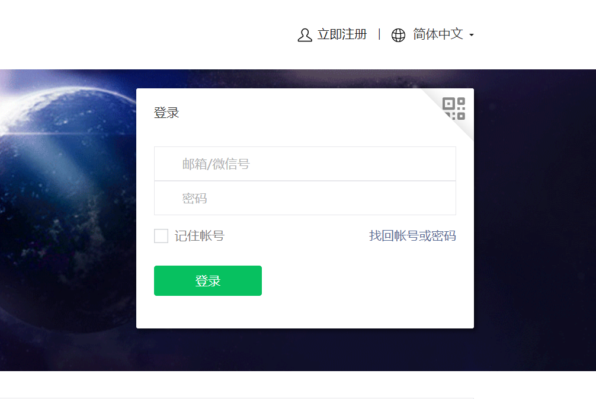The height and width of the screenshot is (399, 596).
Task: Expand the caret arrow next to 简体中文
Action: tap(472, 35)
